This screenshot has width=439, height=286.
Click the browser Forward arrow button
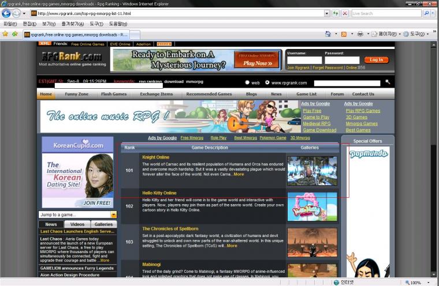[16, 13]
